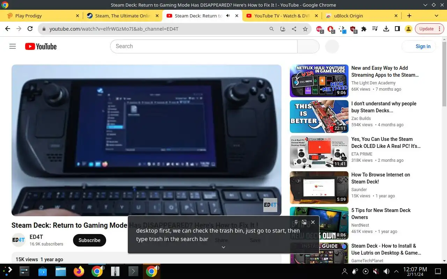447x279 pixels.
Task: Open the tray media player play icon
Action: coord(365,271)
